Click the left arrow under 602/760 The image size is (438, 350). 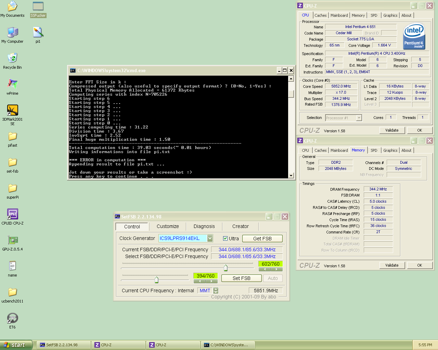pos(265,269)
